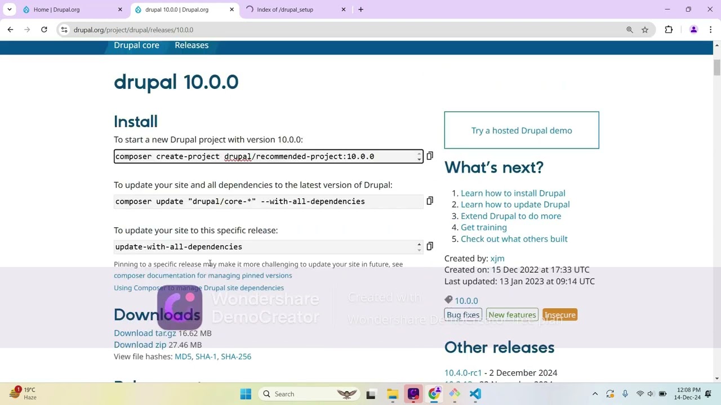This screenshot has height=405, width=721.
Task: View the SHA-1 file hash
Action: 206,356
